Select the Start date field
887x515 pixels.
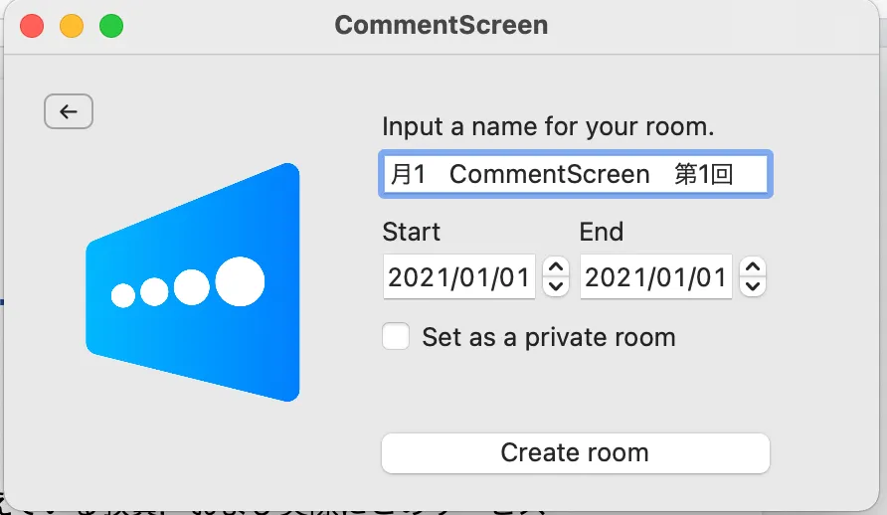458,276
